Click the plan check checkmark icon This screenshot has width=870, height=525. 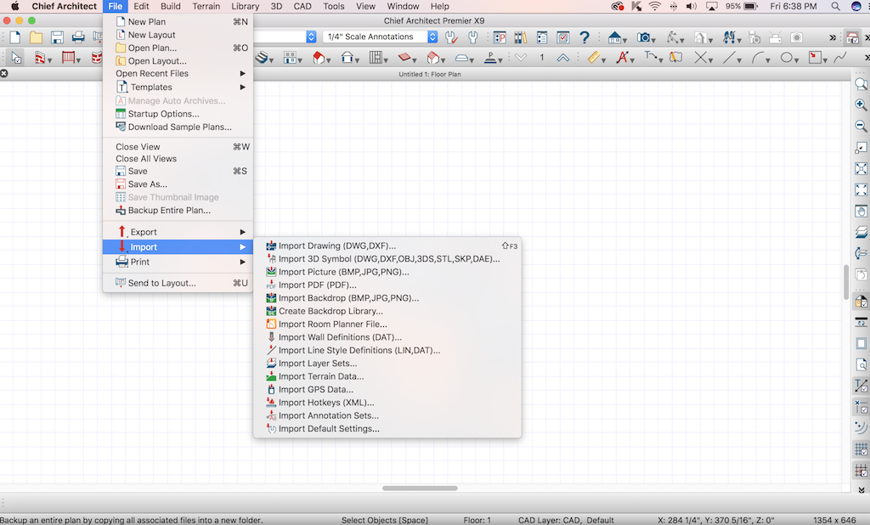click(x=562, y=37)
